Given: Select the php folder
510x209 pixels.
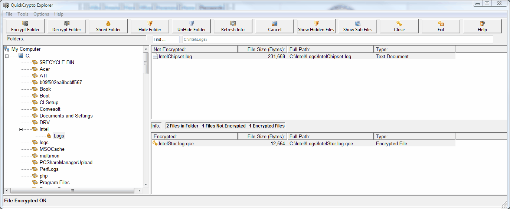Looking at the screenshot, I should (43, 176).
